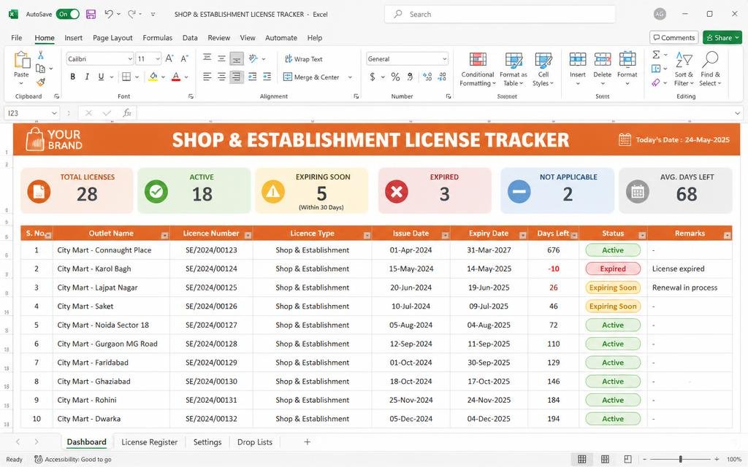Viewport: 748px width, 467px height.
Task: Open Find & Select magnifier tool
Action: pyautogui.click(x=710, y=69)
